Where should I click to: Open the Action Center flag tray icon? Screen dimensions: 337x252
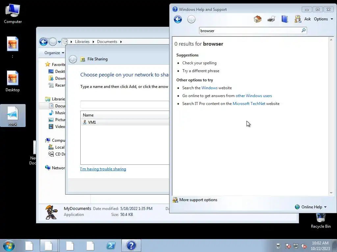coord(288,246)
